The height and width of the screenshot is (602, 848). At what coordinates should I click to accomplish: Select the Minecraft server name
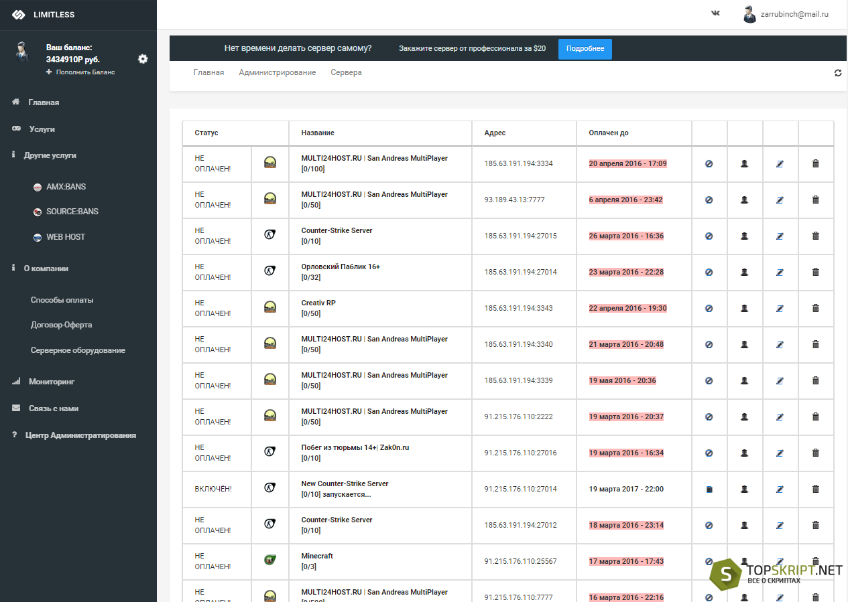317,556
